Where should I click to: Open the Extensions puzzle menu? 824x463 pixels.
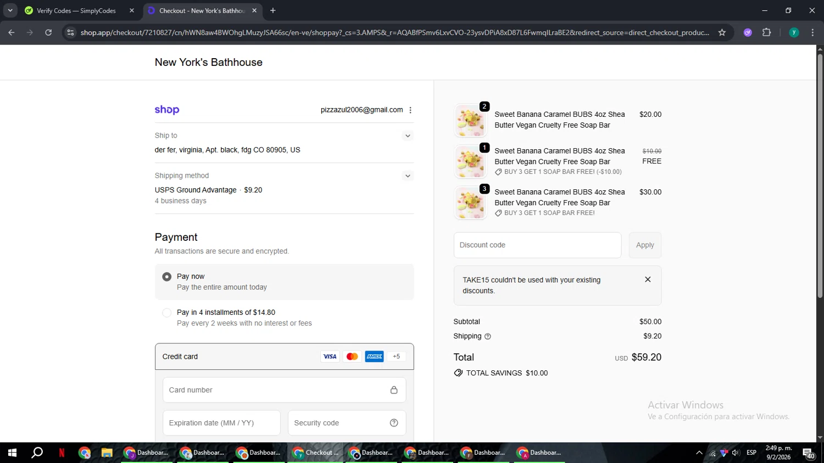(767, 32)
